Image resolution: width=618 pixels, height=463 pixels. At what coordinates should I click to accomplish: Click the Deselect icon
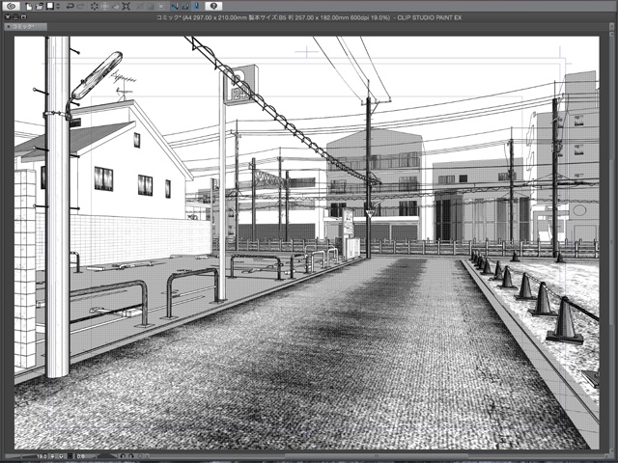139,7
